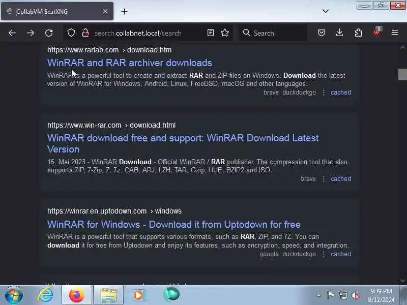
Task: Open the taskbar clock and date
Action: tap(381, 295)
